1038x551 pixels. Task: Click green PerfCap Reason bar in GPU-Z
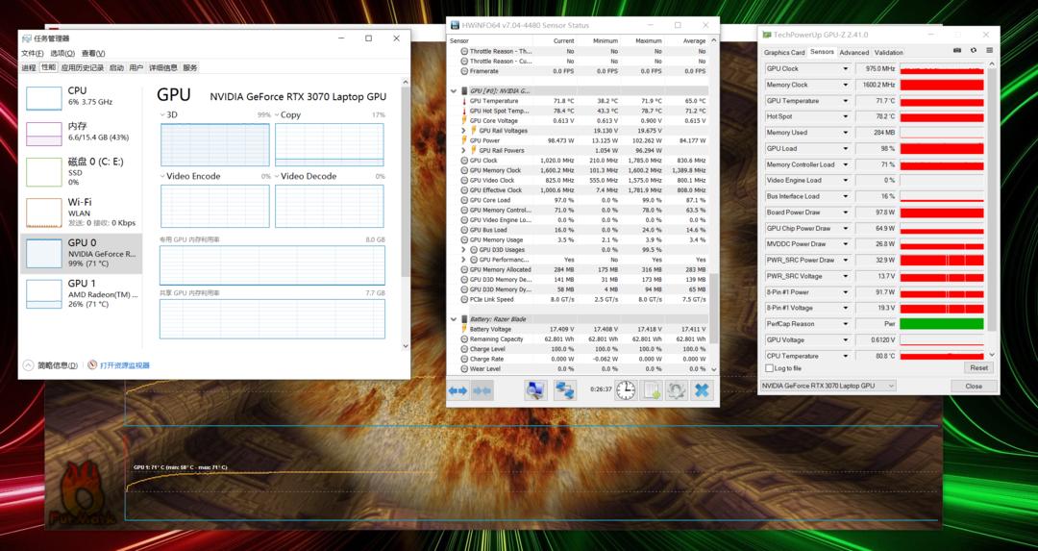[x=941, y=324]
